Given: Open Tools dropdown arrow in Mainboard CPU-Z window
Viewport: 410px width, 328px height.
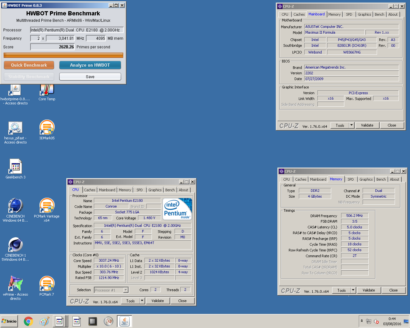Looking at the screenshot, I should tap(352, 125).
